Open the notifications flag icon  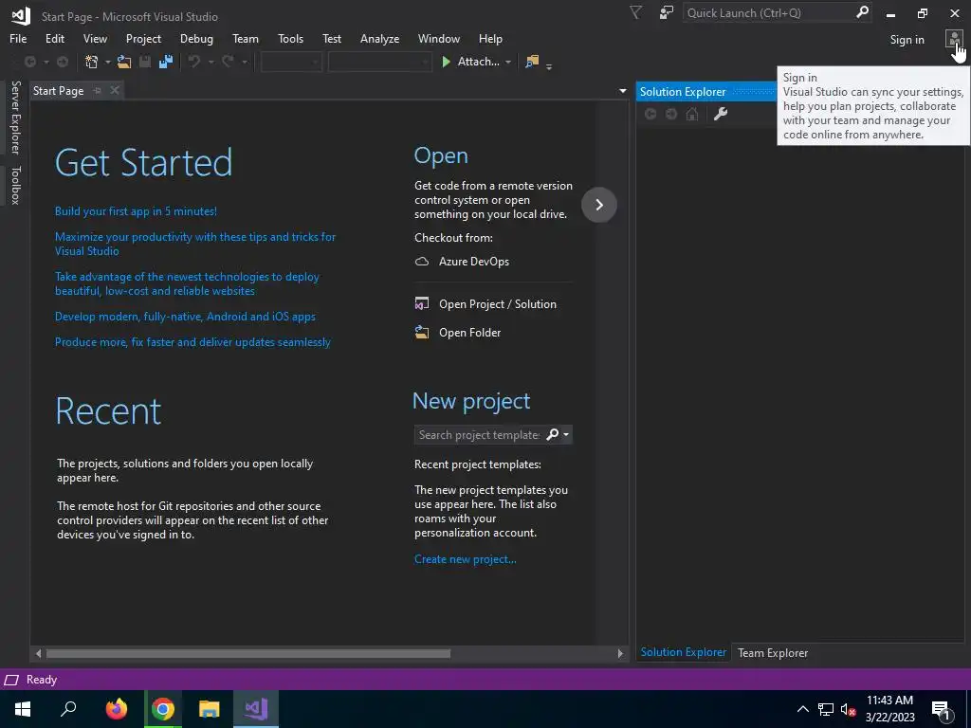point(635,12)
